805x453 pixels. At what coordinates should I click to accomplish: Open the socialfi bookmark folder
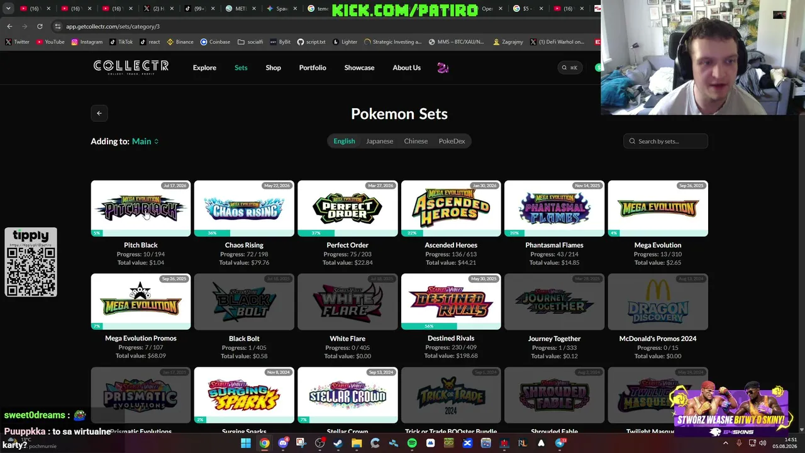click(250, 42)
